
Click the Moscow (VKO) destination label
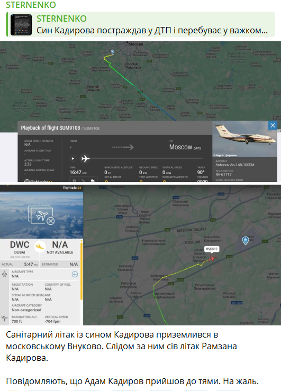click(x=185, y=147)
